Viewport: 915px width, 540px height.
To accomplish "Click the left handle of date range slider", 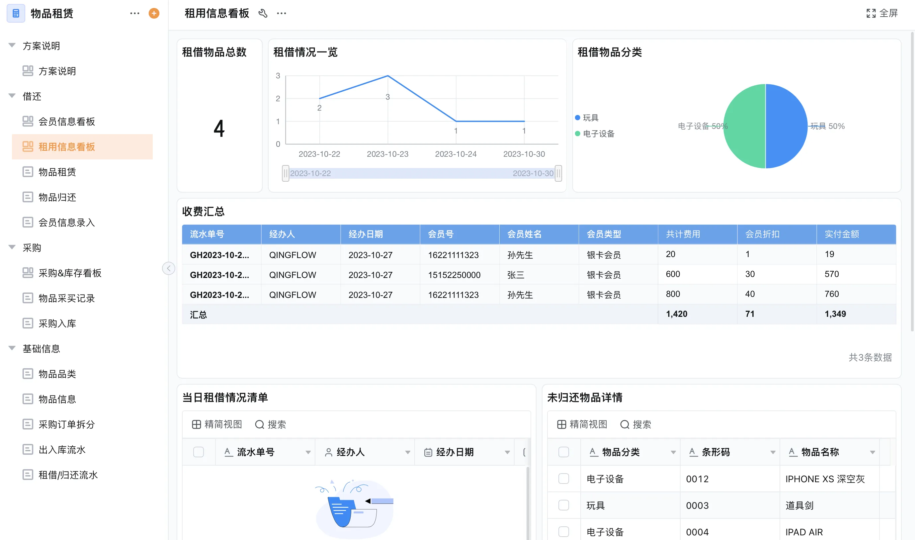I will [286, 173].
